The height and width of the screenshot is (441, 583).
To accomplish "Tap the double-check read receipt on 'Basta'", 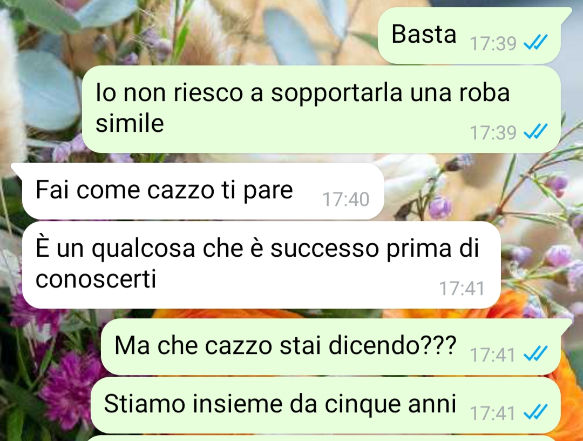I will click(535, 43).
